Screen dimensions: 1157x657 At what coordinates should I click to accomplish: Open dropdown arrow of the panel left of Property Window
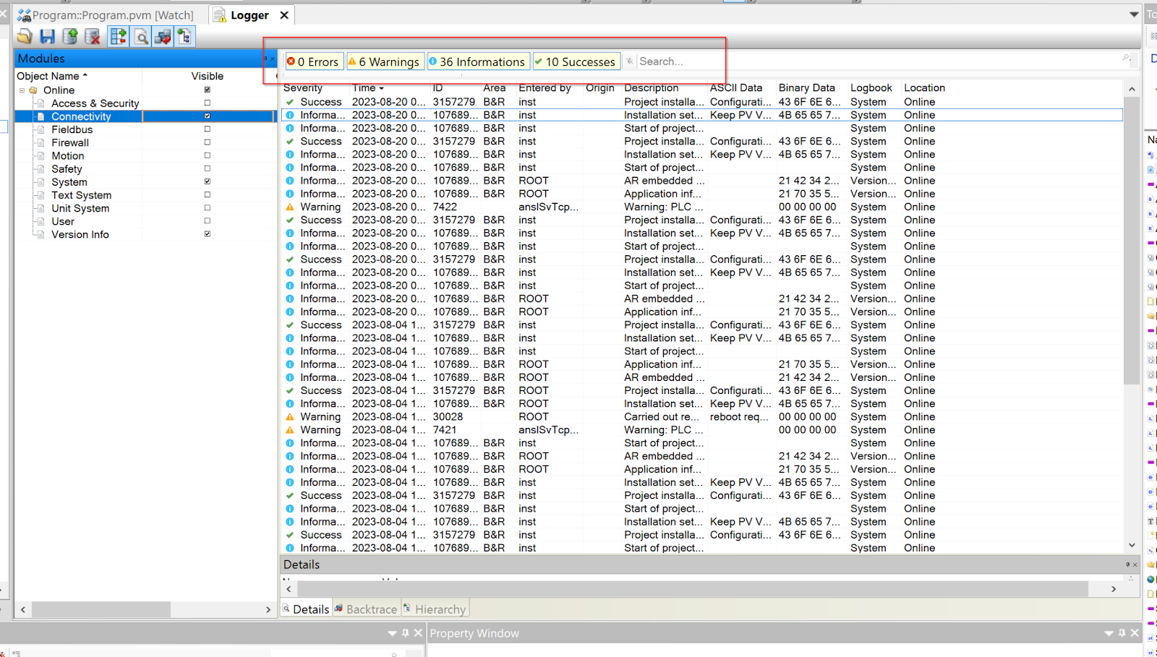click(x=392, y=633)
